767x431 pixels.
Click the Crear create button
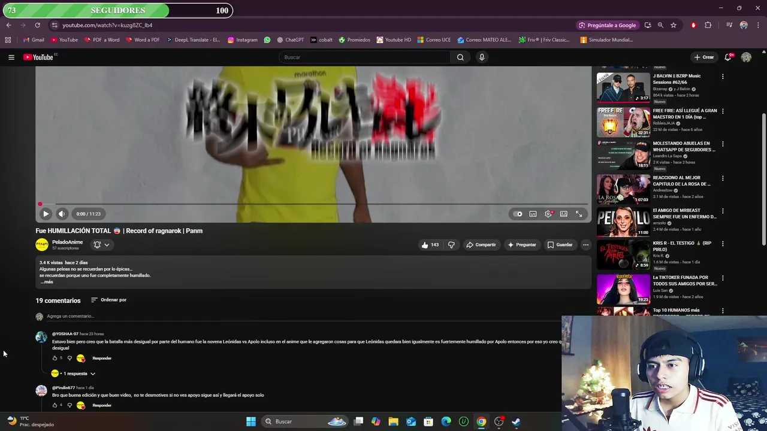[704, 57]
